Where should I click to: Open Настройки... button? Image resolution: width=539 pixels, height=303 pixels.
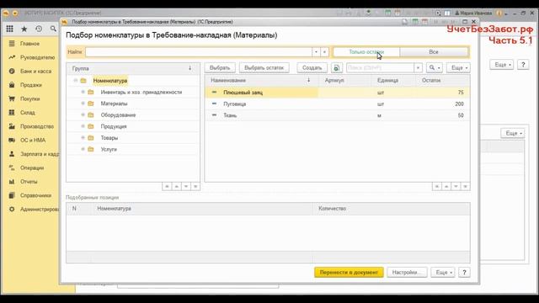pyautogui.click(x=407, y=272)
